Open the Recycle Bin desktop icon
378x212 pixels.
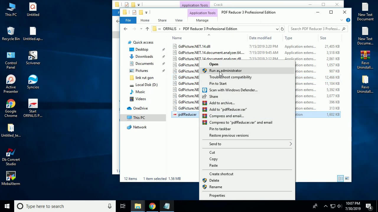click(x=11, y=34)
